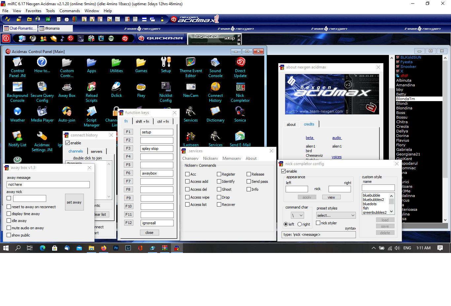Open preset styles select dropdown

pyautogui.click(x=336, y=215)
